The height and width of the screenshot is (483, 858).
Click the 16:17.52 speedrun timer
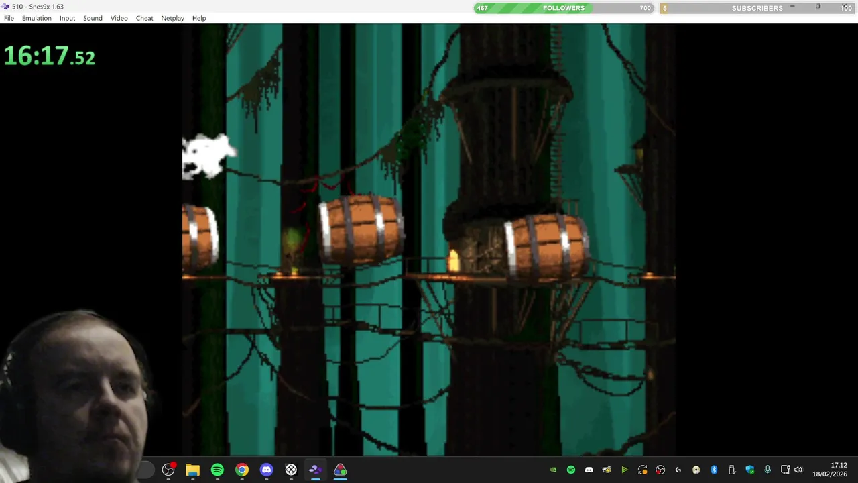tap(50, 56)
